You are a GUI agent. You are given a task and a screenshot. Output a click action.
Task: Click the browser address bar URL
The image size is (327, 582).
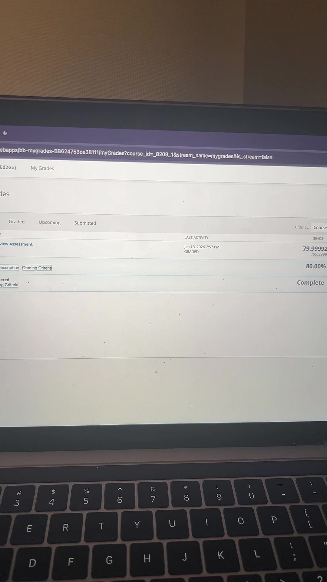pos(136,154)
